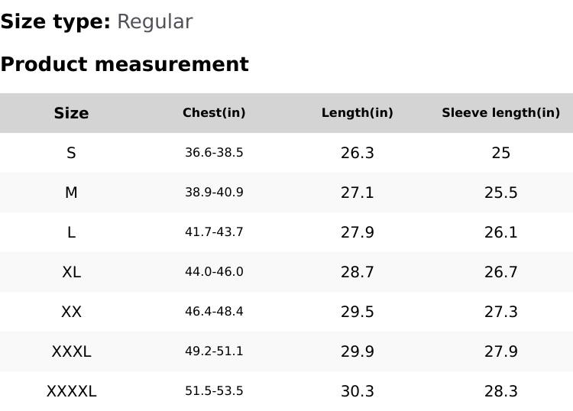Click length value 30.3
The image size is (573, 411).
click(357, 391)
